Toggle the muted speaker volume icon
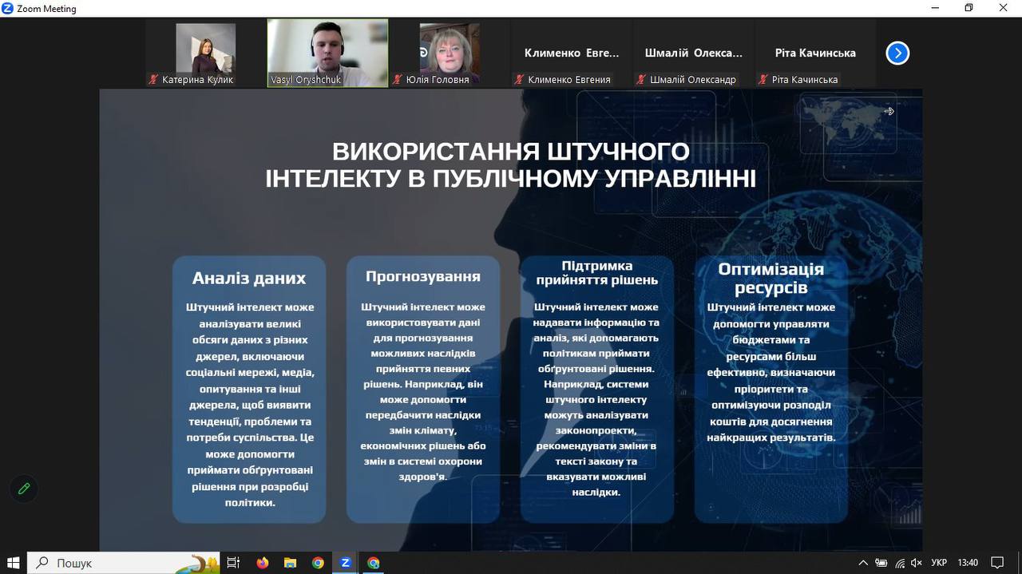The width and height of the screenshot is (1022, 574). tap(917, 563)
